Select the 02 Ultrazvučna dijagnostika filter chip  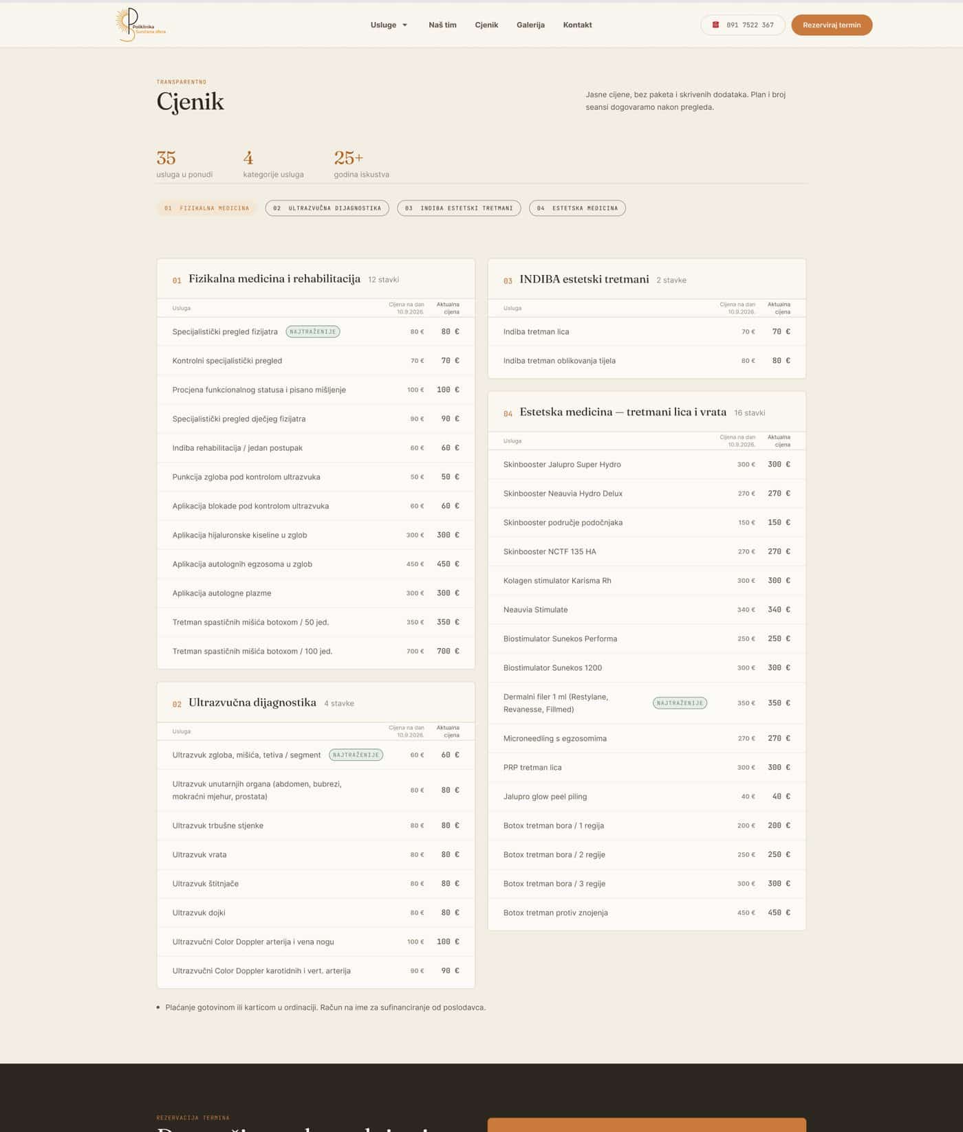[x=327, y=208]
